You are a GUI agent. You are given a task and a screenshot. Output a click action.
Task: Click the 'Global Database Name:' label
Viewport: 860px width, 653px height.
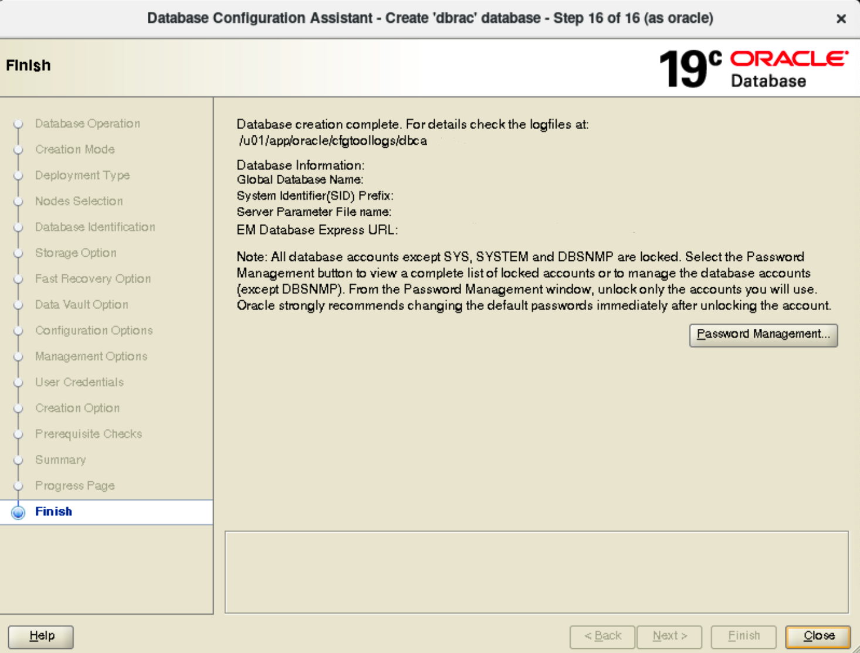coord(300,180)
